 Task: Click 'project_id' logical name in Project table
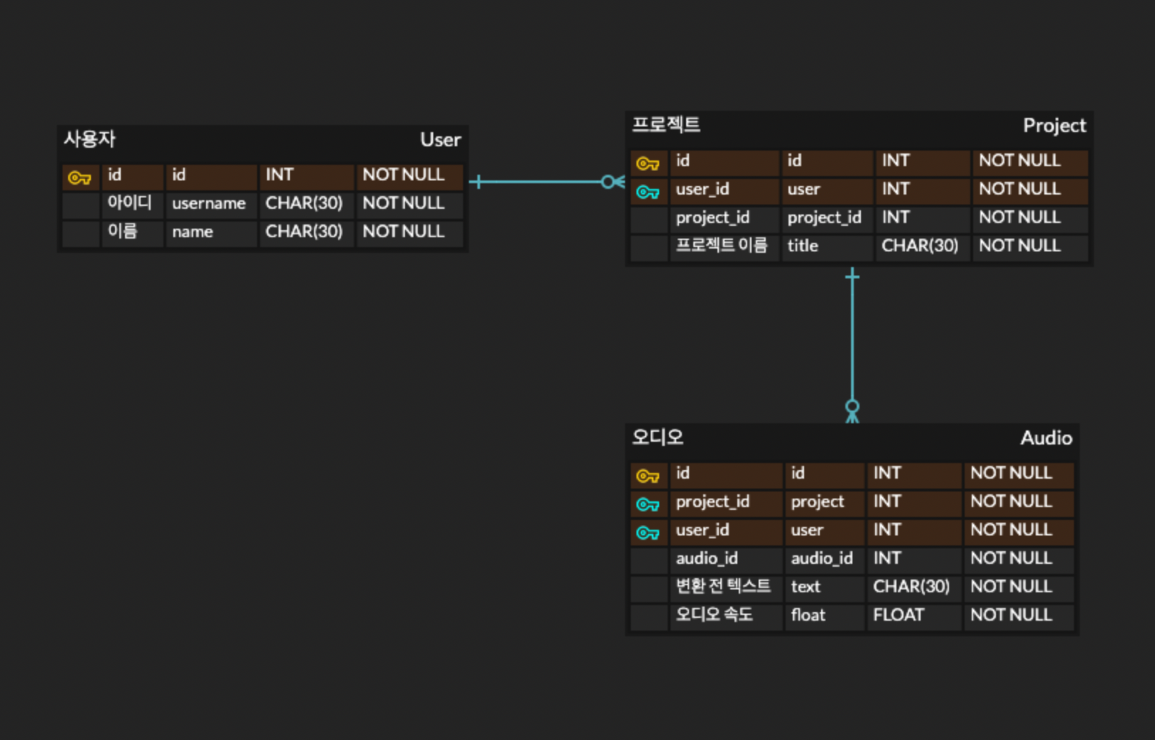tap(725, 218)
